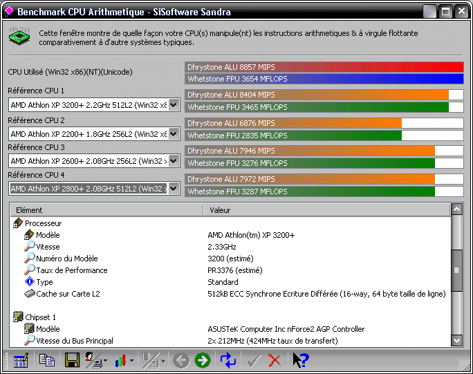Screen dimensions: 473x374
Task: Open the Référence CPU 1 dropdown
Action: coord(174,105)
